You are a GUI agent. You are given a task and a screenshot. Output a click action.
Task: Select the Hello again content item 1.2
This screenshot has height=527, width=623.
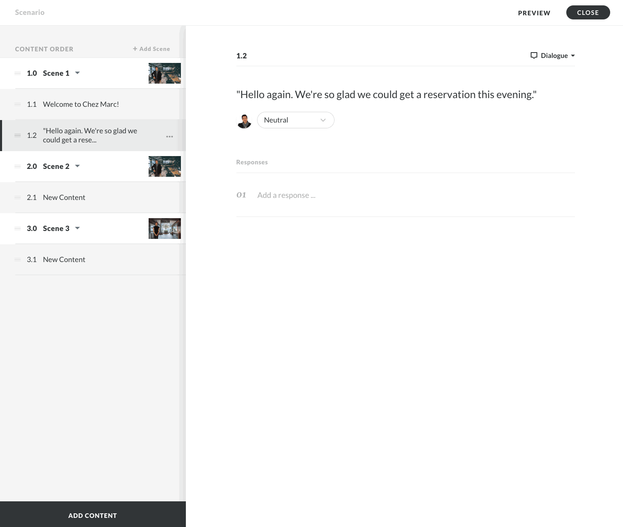[93, 135]
